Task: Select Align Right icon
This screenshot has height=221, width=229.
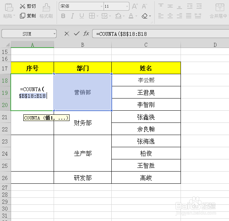Action: tap(179, 15)
